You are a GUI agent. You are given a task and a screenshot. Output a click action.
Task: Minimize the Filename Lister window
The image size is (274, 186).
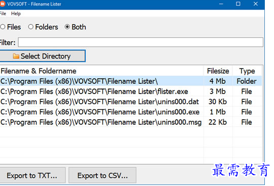point(221,4)
